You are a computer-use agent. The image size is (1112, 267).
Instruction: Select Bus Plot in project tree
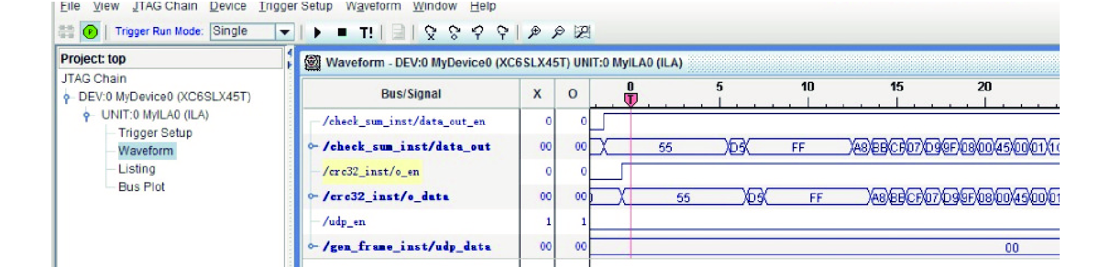point(142,187)
